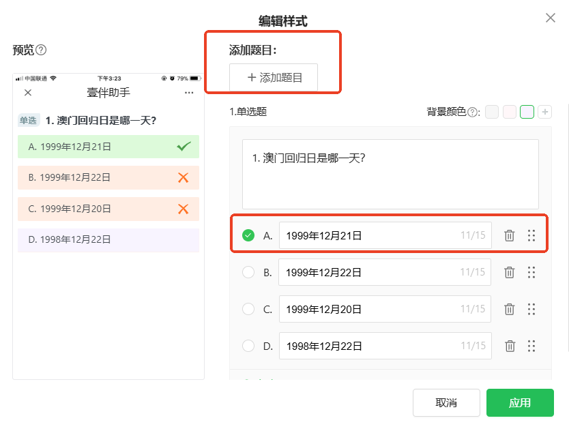
Task: Click the 背景颜色 help icon
Action: [x=472, y=112]
